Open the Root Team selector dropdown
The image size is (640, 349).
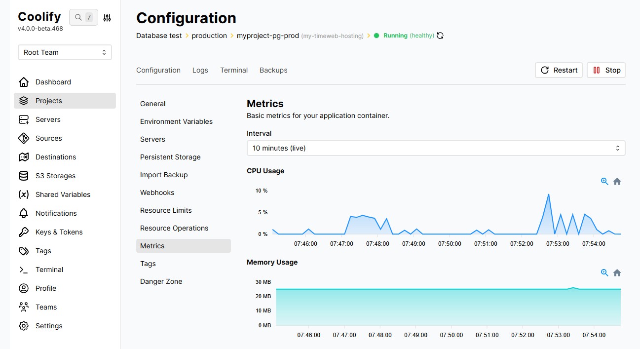click(65, 52)
